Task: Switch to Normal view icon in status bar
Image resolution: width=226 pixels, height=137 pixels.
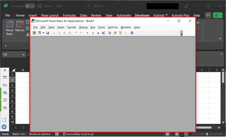Action: 167,134
